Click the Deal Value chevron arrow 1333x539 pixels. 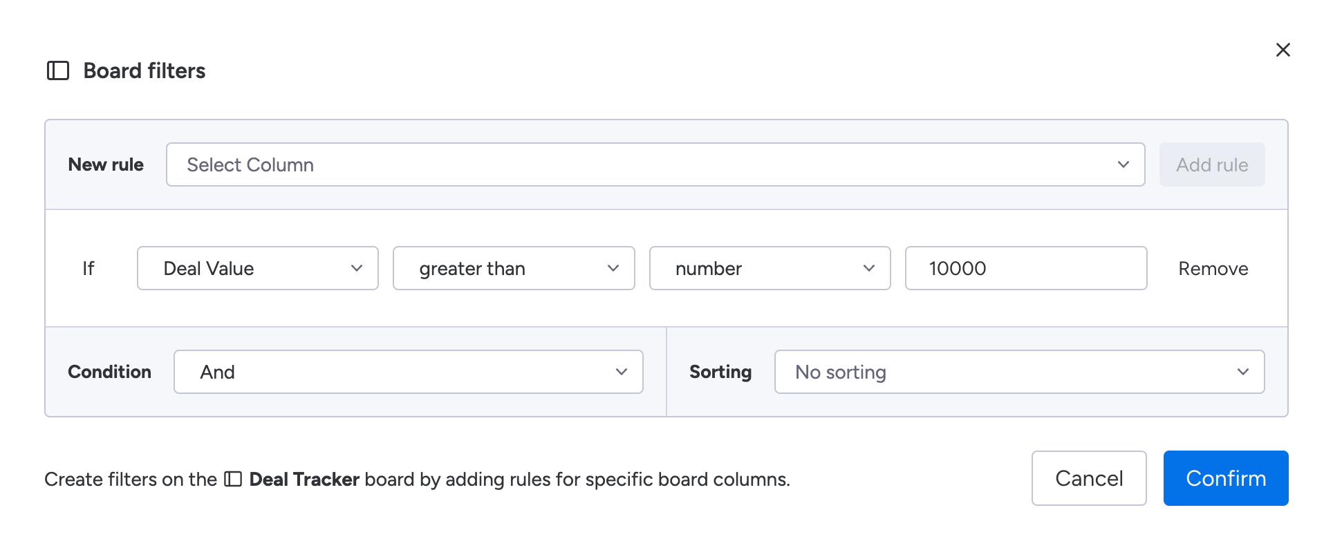(357, 268)
